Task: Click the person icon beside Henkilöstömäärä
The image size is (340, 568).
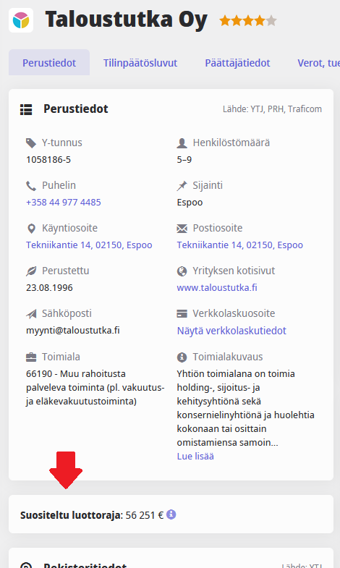Action: (x=182, y=143)
